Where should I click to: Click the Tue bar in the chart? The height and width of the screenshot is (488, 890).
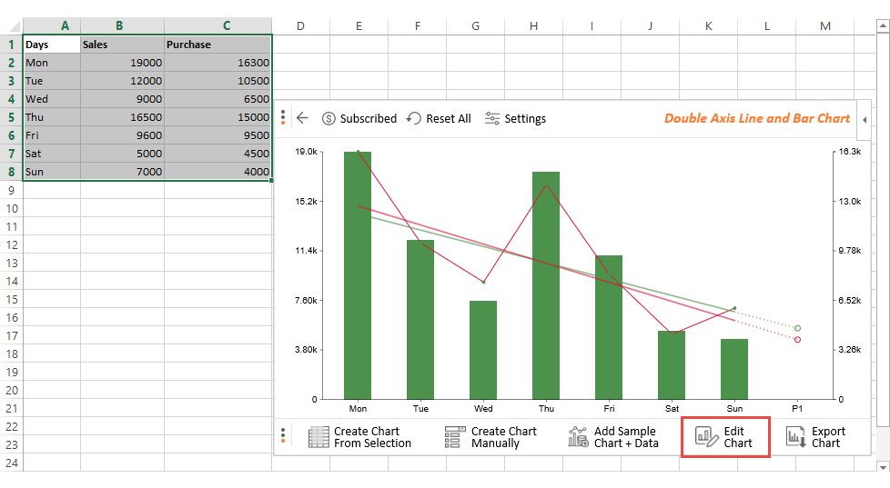[x=420, y=320]
